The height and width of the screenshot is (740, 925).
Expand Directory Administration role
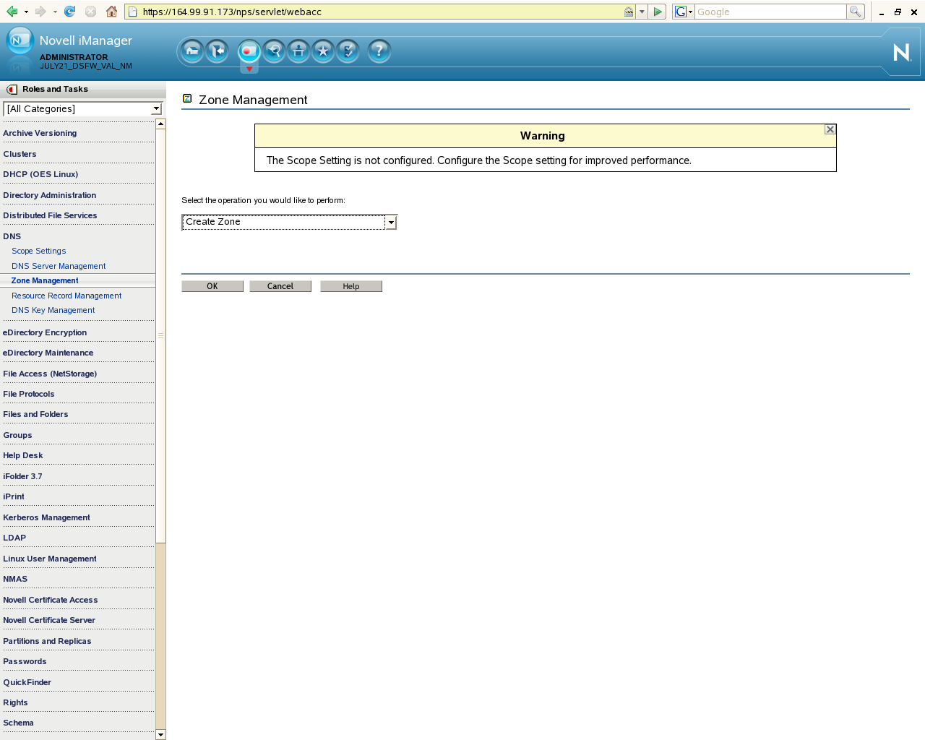(x=49, y=195)
